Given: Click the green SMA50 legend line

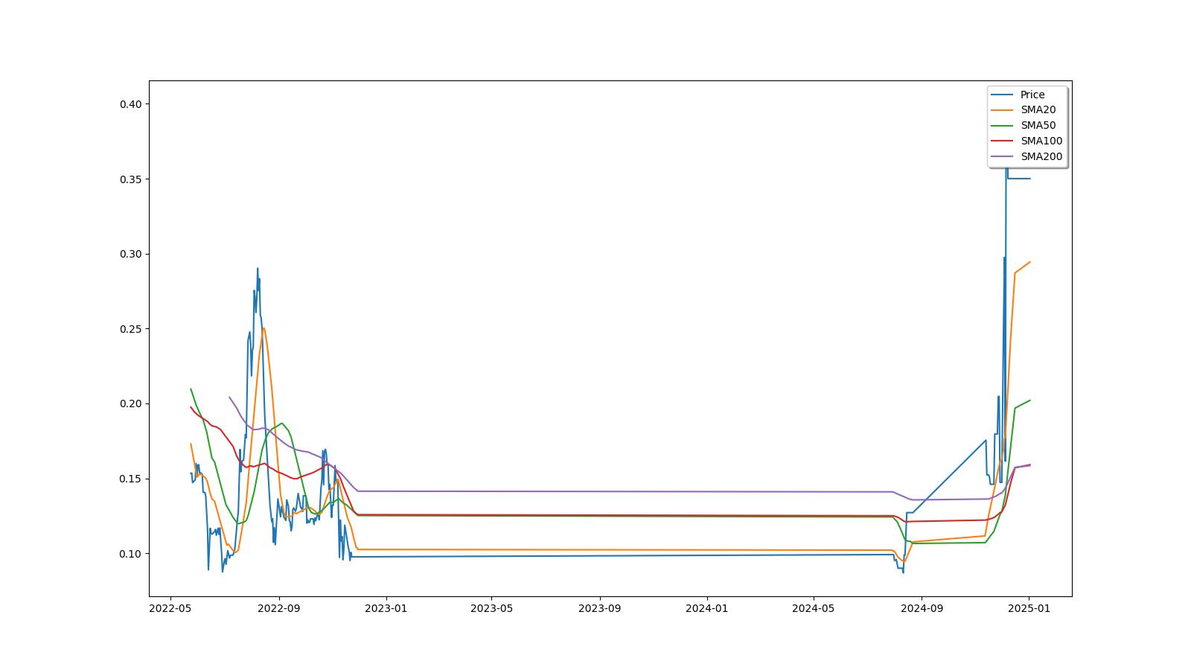Looking at the screenshot, I should pos(1003,126).
